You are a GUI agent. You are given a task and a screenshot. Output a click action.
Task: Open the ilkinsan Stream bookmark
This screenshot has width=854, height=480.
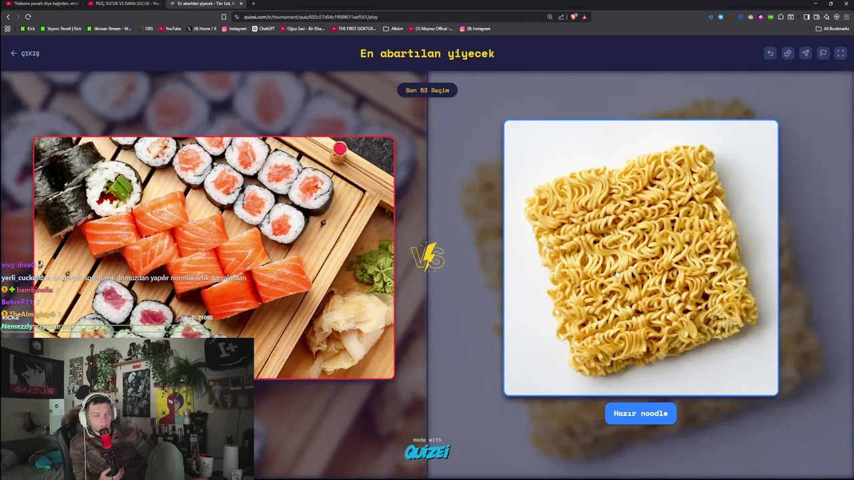(109, 29)
